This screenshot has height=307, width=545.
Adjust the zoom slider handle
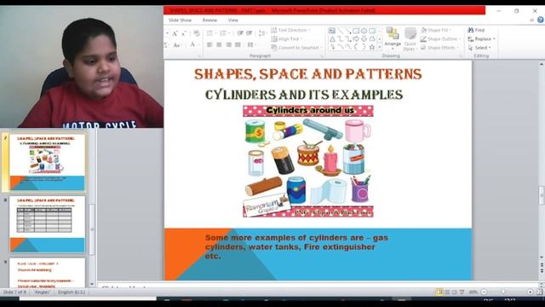tap(503, 292)
